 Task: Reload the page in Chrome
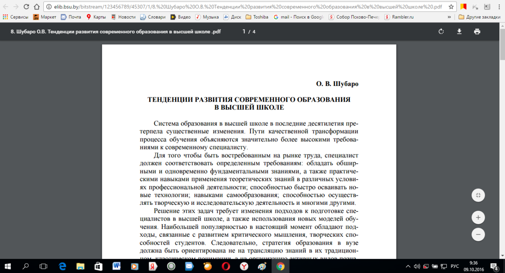click(26, 7)
